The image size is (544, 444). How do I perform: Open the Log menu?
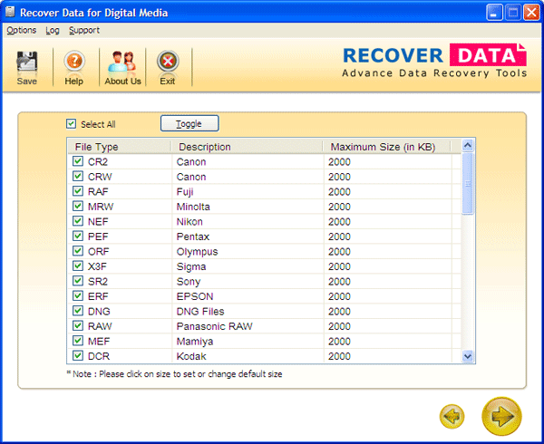[53, 30]
